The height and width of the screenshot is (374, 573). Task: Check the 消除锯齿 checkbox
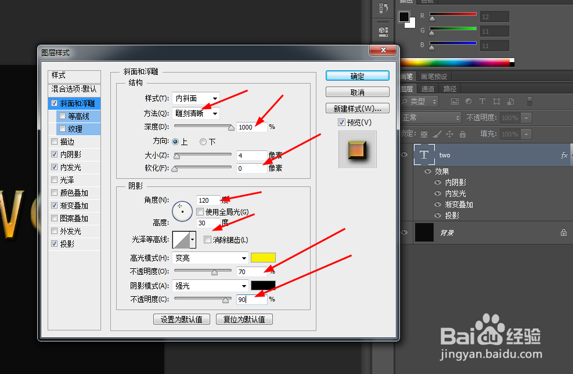(207, 239)
